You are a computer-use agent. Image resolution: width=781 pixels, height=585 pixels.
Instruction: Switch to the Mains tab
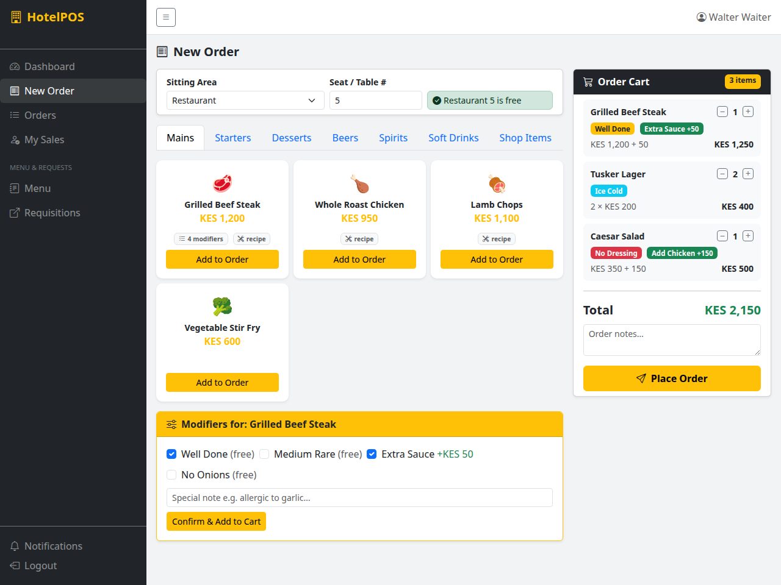tap(181, 138)
